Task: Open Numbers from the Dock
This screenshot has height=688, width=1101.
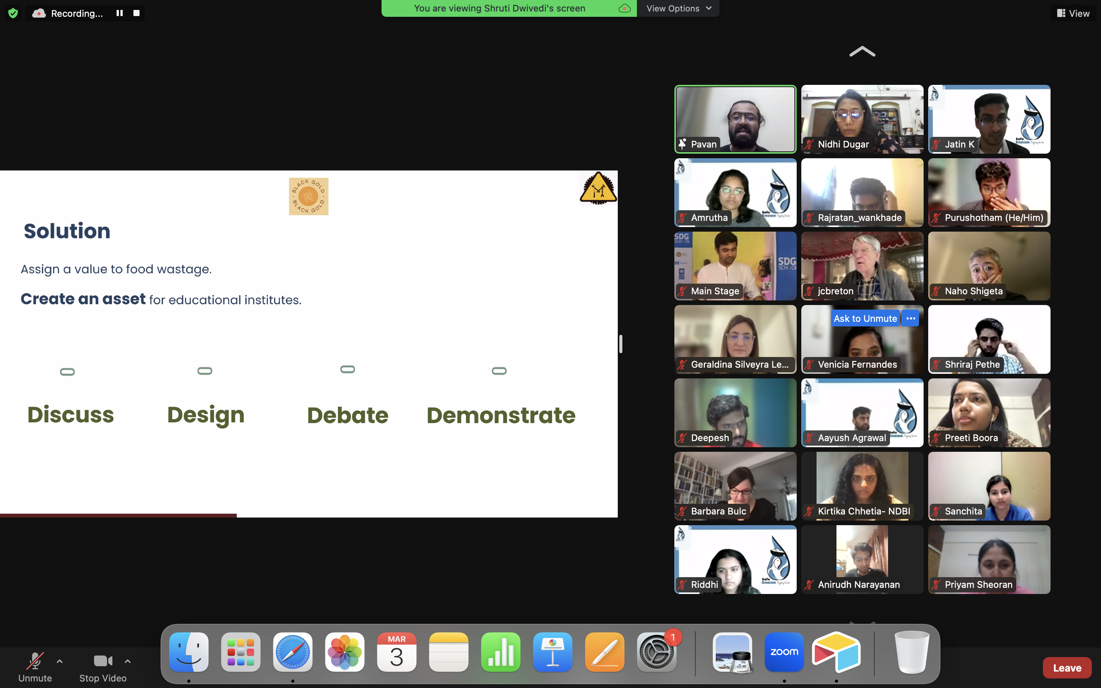Action: click(x=500, y=652)
